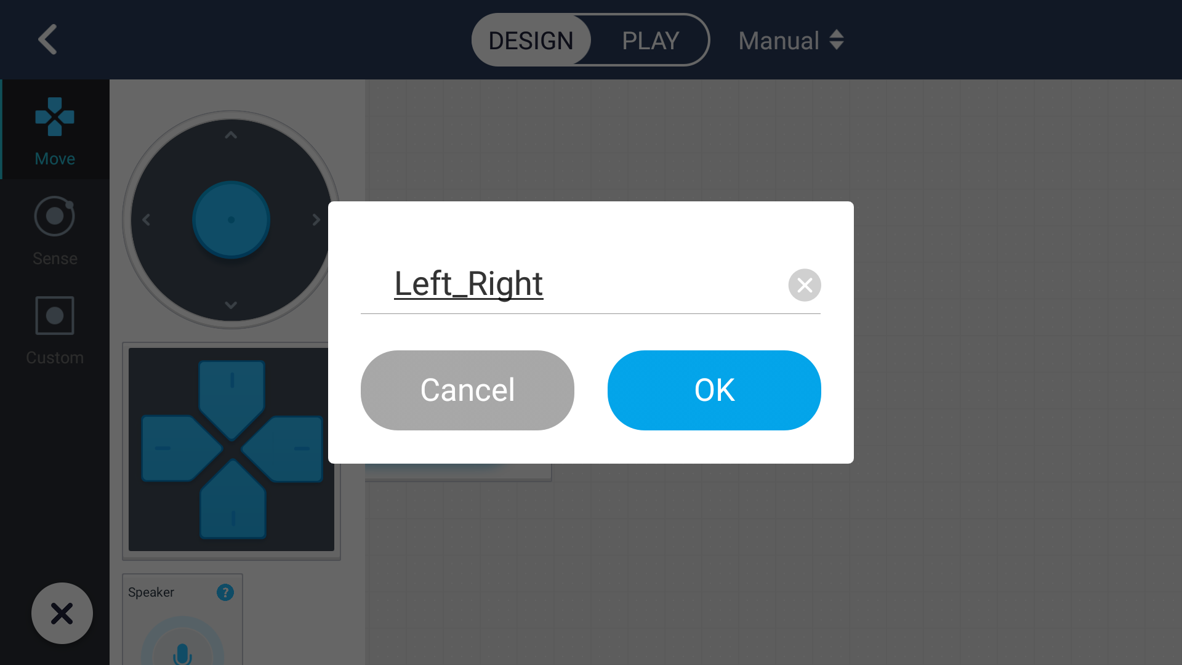Cancel the rename dialog
Viewport: 1182px width, 665px height.
(x=467, y=390)
